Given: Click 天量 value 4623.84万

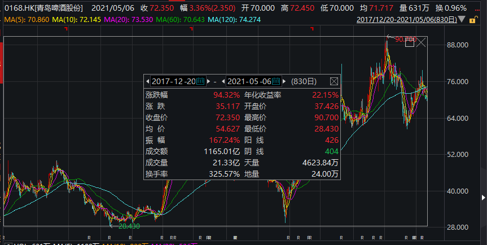Looking at the screenshot, I should [320, 163].
